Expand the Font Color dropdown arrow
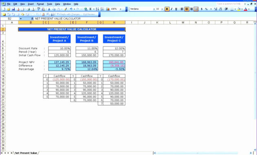The image size is (257, 155). coord(249,9)
